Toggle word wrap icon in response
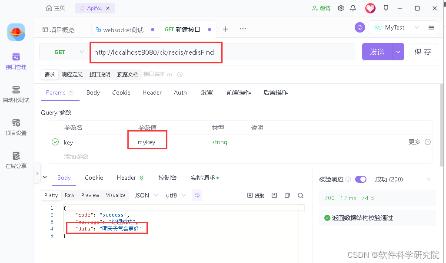This screenshot has width=446, height=263. 197,195
